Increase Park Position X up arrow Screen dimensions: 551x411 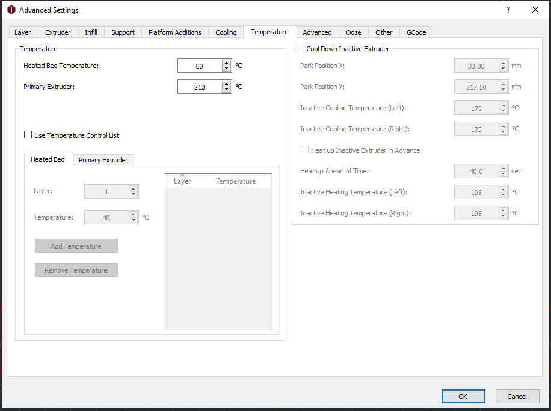click(x=503, y=63)
